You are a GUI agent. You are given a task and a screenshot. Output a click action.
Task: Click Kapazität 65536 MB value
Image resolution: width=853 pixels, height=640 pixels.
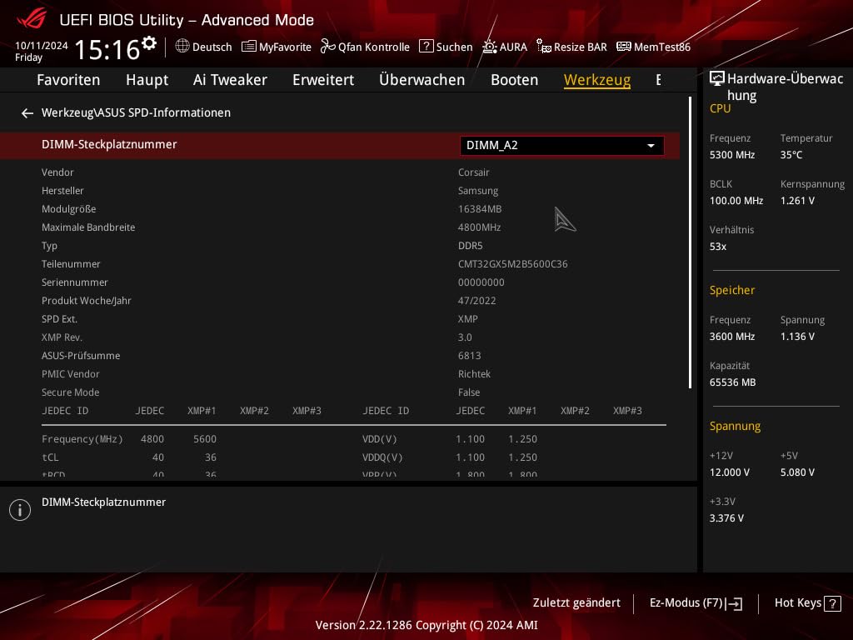pos(732,382)
